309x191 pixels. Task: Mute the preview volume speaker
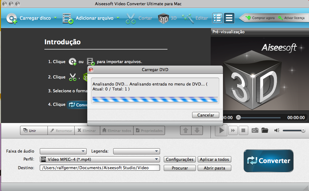point(277,130)
